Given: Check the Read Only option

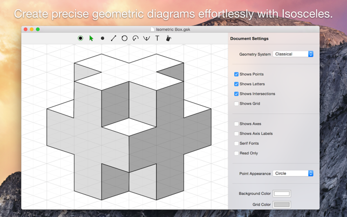Looking at the screenshot, I should click(x=236, y=153).
